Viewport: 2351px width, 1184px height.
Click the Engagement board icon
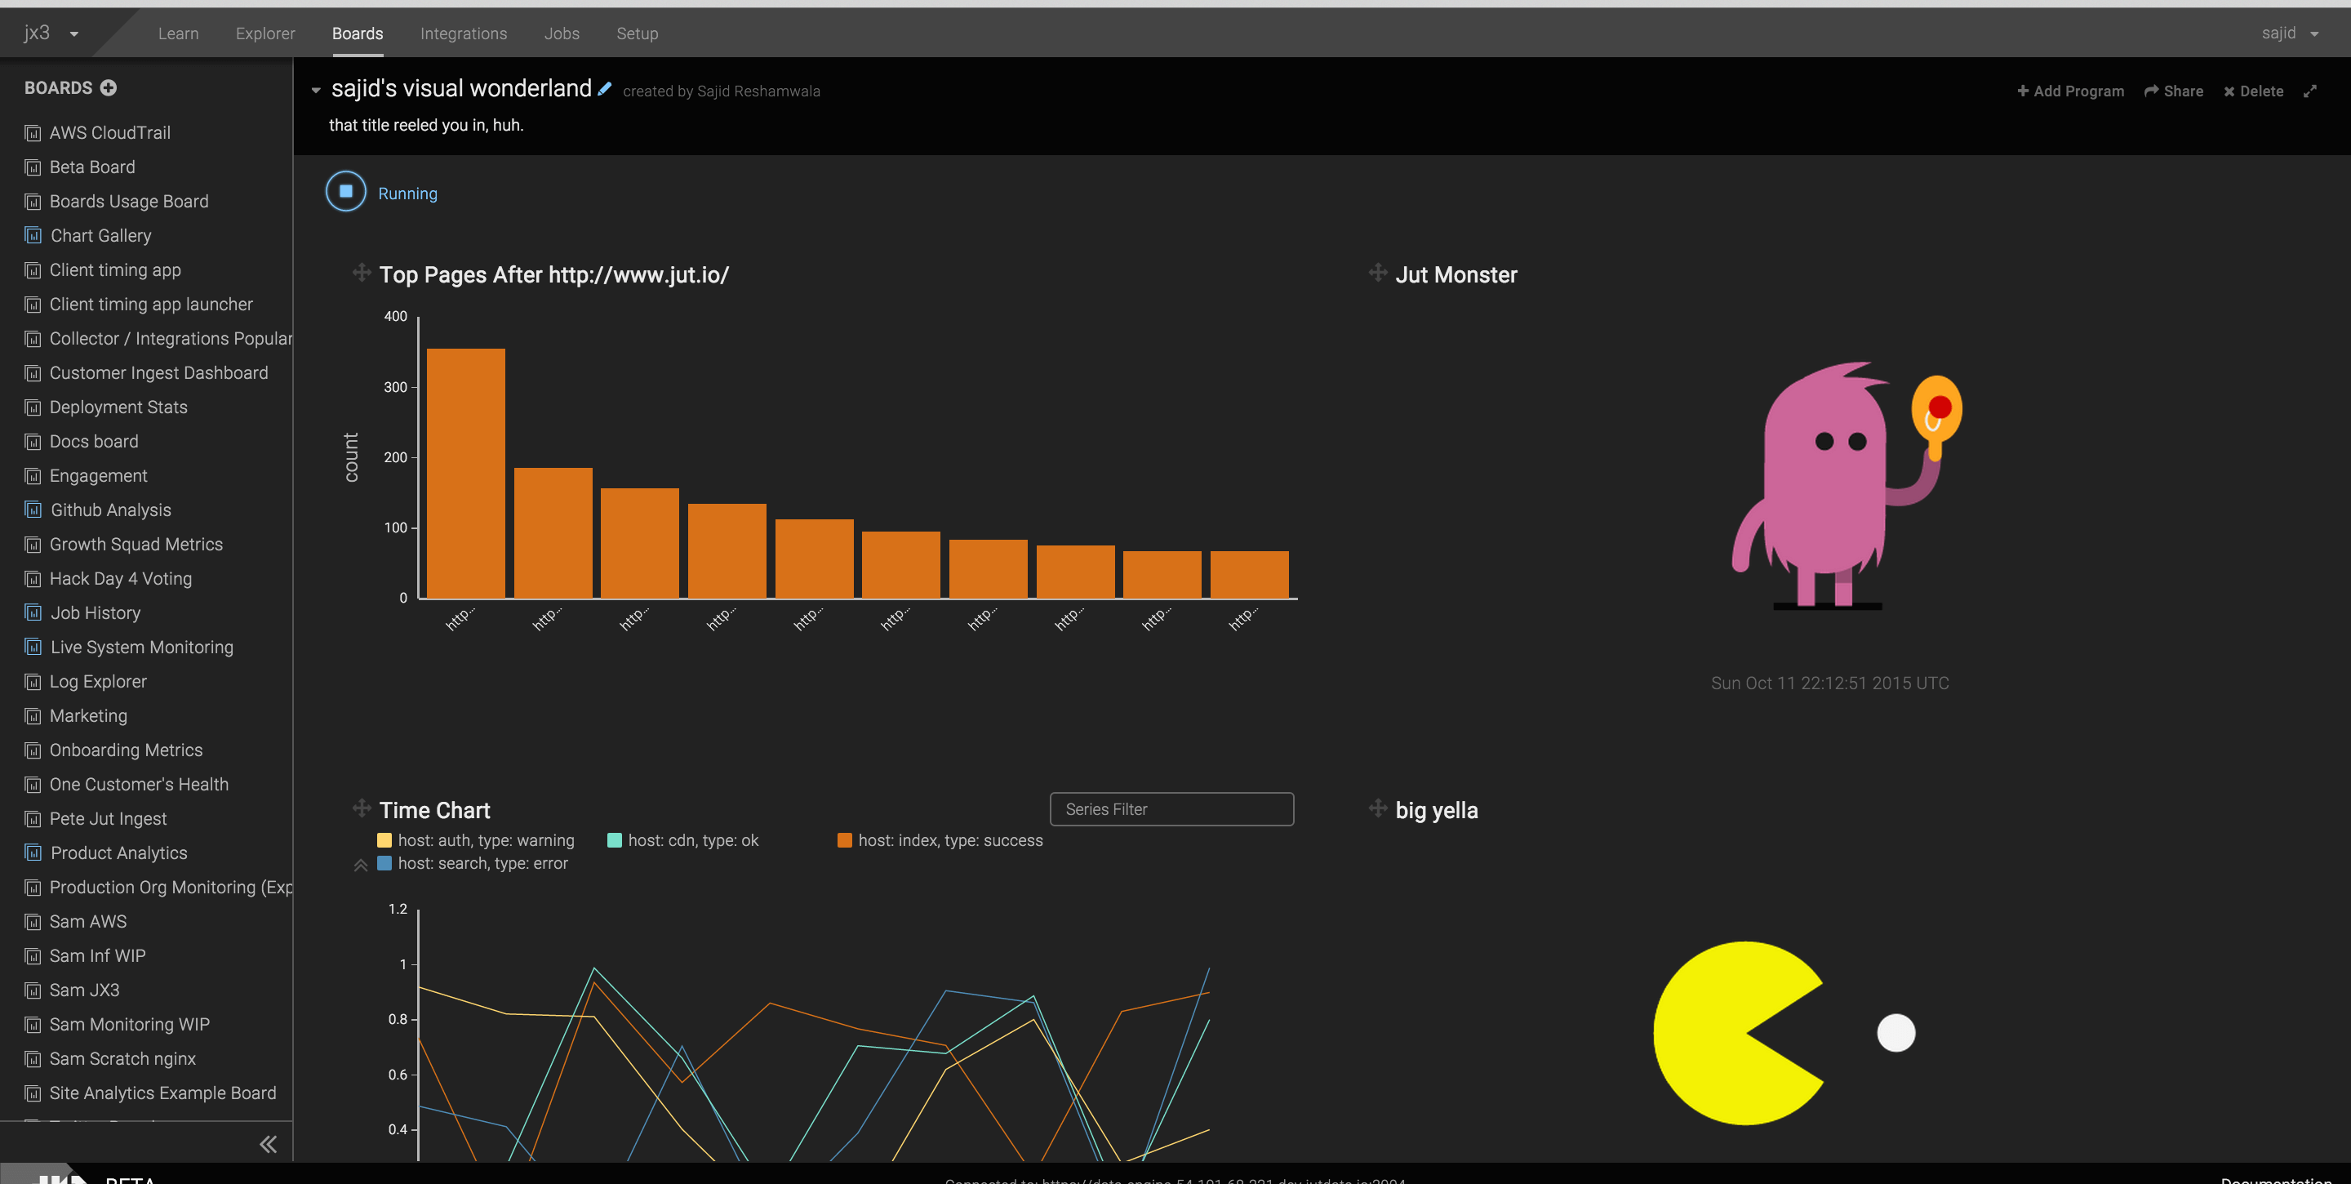33,477
